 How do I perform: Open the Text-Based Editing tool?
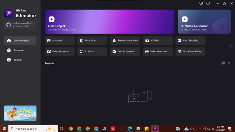coord(190,51)
